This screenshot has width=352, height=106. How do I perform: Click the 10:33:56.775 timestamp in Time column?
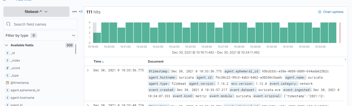pyautogui.click(x=119, y=70)
